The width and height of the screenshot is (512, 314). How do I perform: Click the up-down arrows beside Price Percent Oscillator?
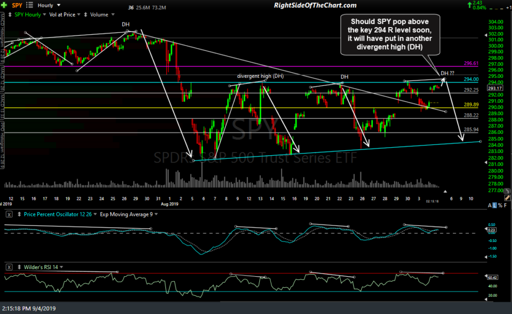pyautogui.click(x=19, y=214)
